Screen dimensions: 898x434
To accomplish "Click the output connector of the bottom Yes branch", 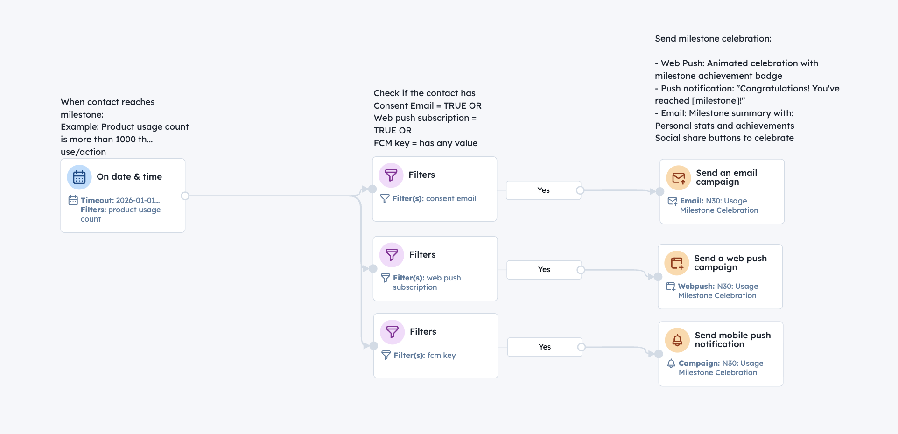I will point(582,347).
